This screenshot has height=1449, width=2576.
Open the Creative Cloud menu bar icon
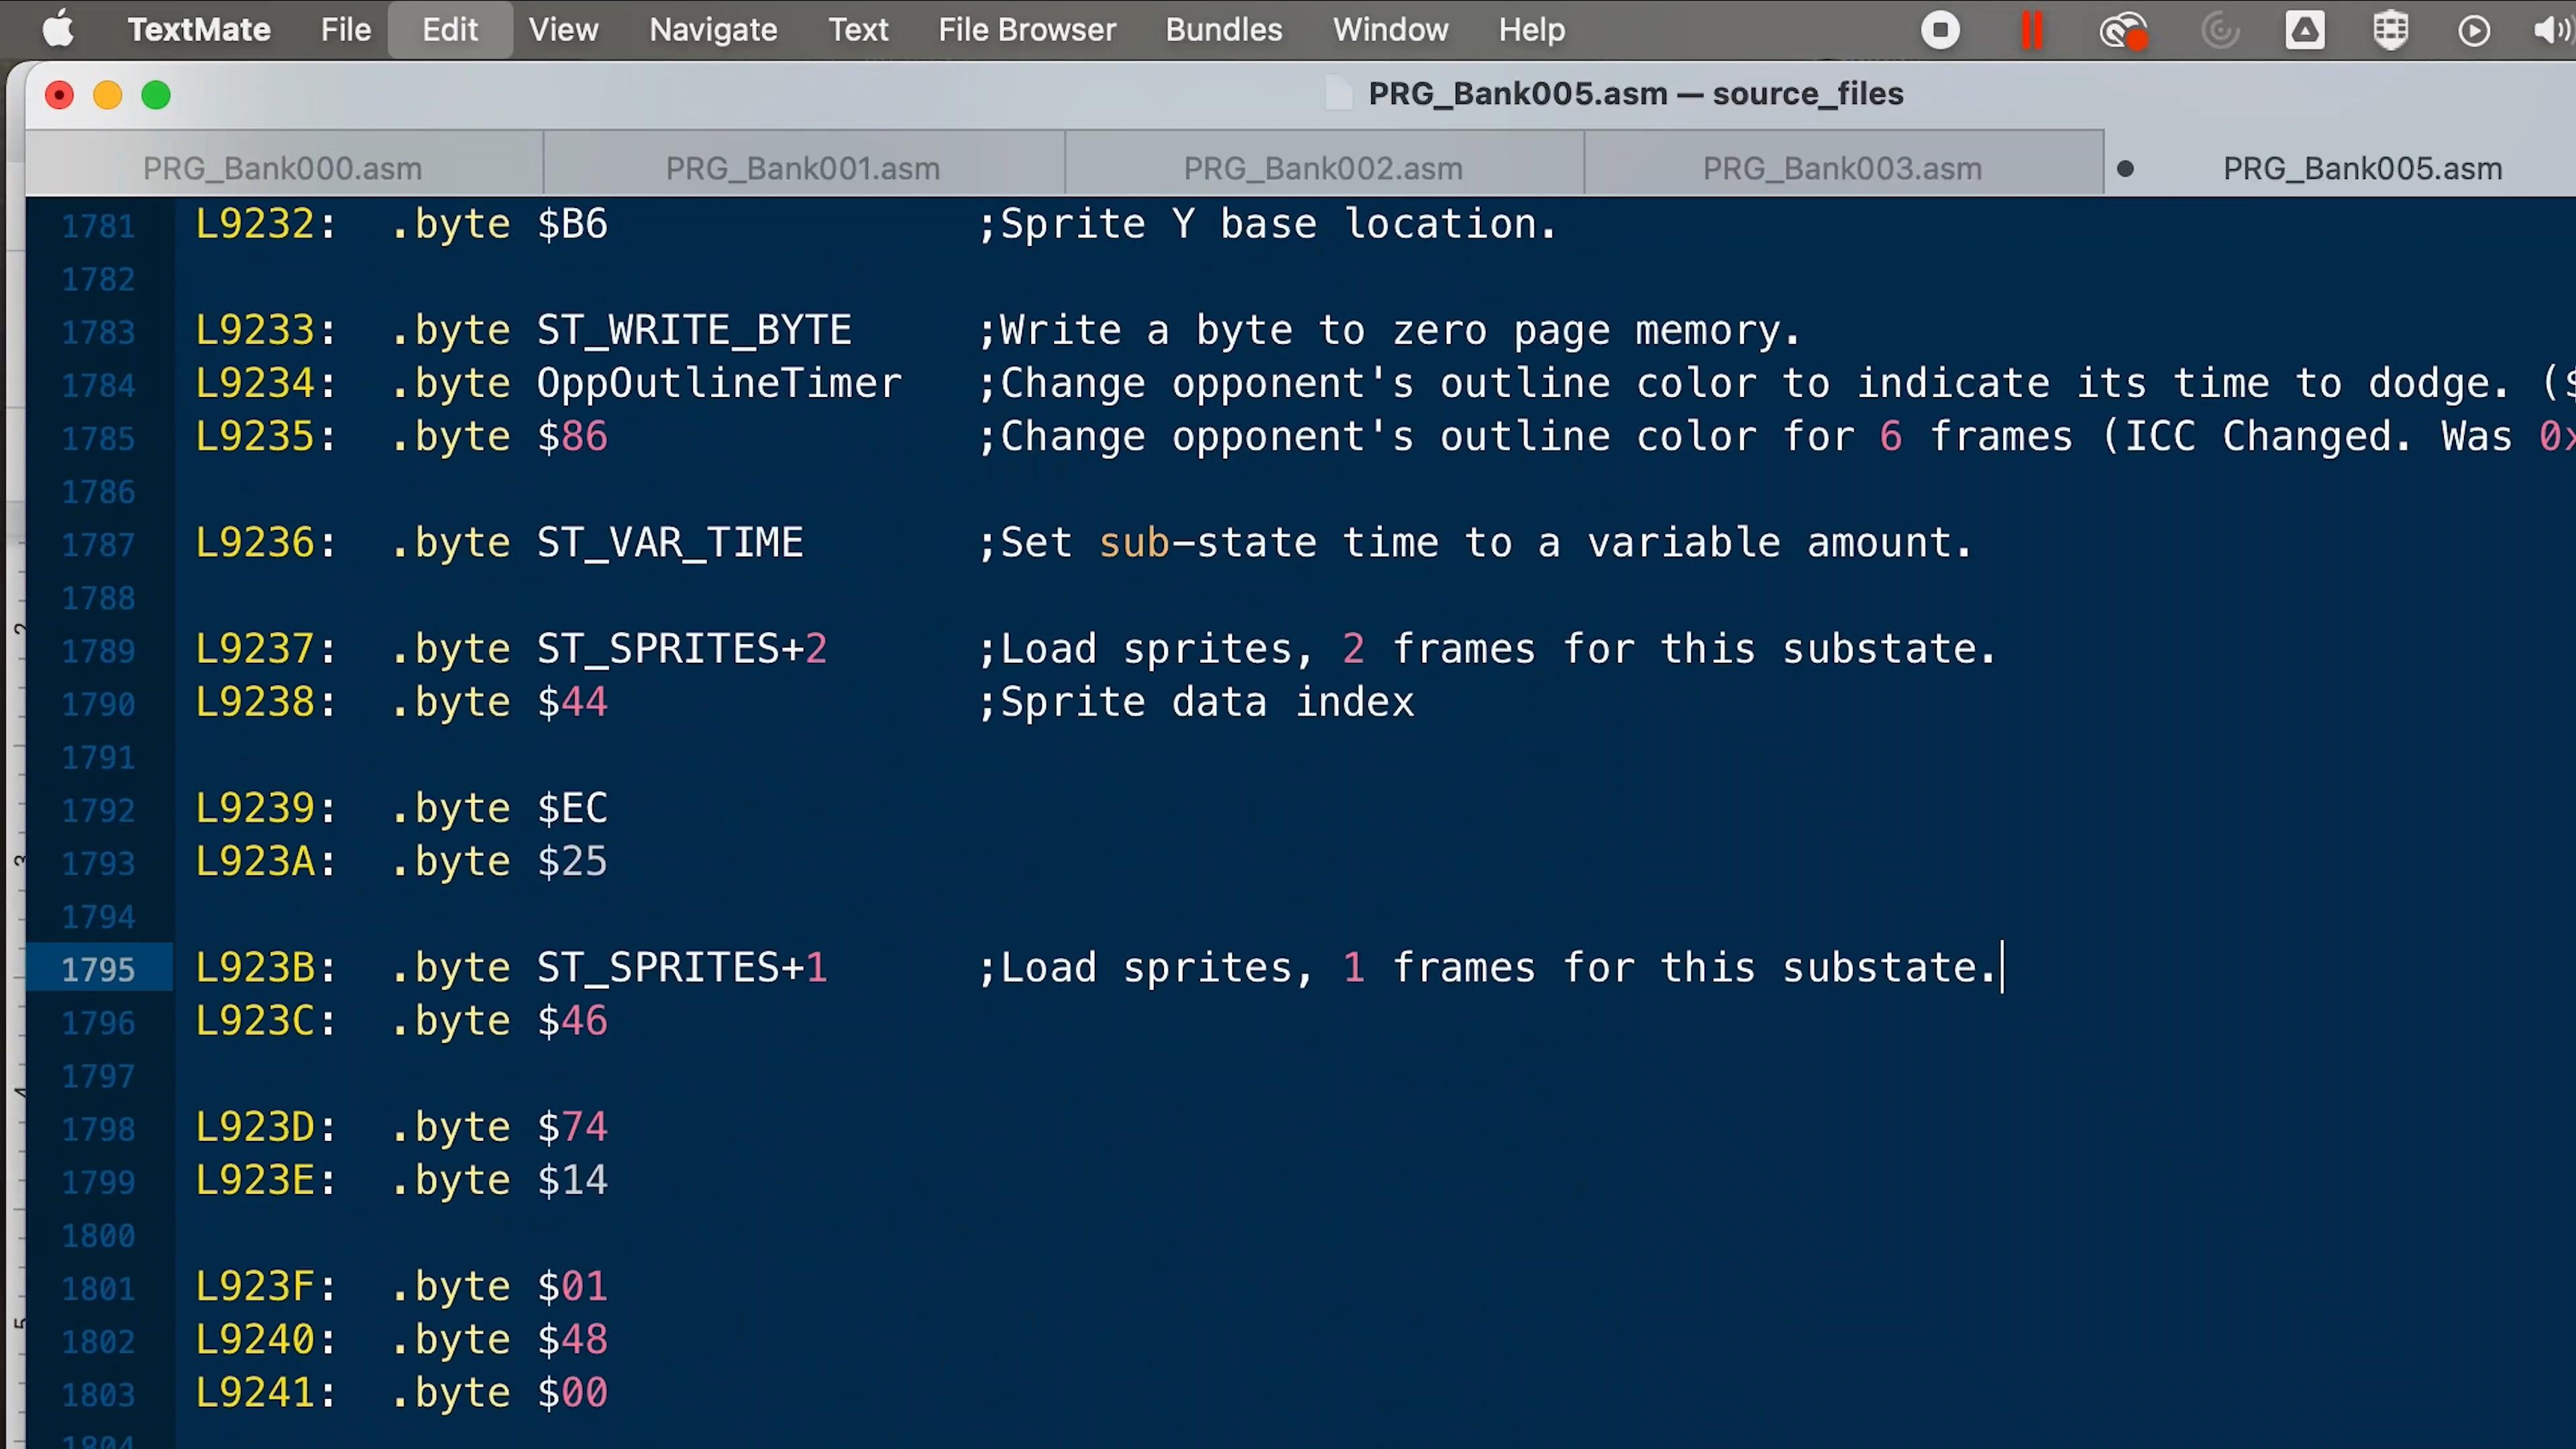(x=2121, y=30)
